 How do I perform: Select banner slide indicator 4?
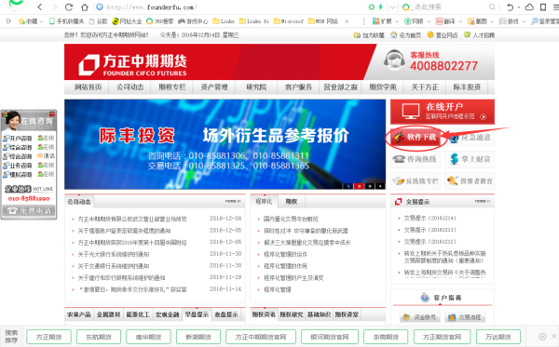pos(380,186)
